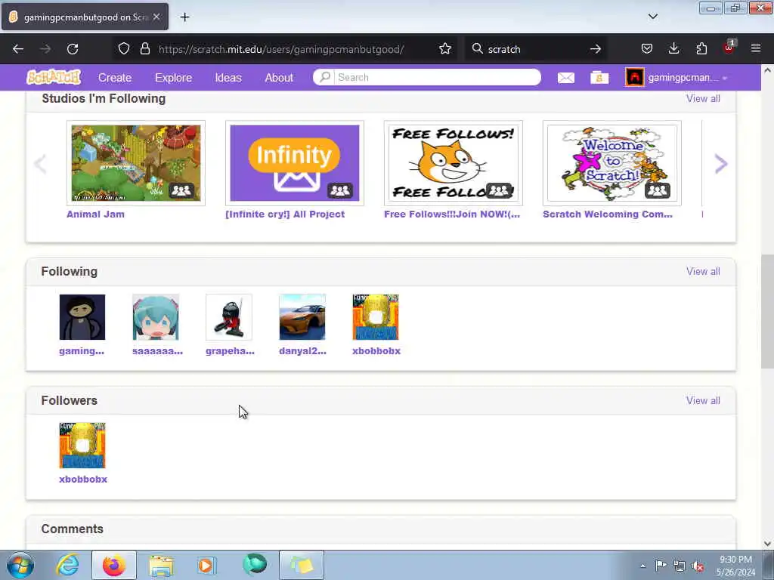Open gaming... user avatar in Following
774x580 pixels.
82,317
